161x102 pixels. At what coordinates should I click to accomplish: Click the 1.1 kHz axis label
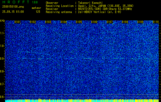coord(2,33)
